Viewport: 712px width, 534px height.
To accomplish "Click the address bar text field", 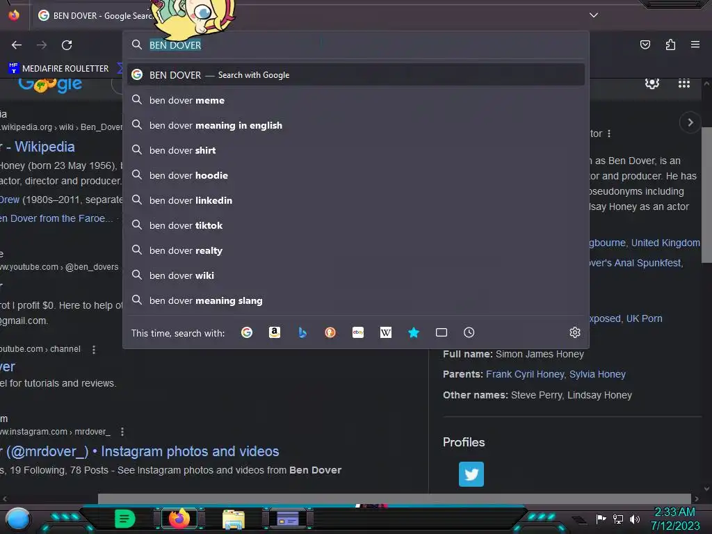I will [357, 45].
